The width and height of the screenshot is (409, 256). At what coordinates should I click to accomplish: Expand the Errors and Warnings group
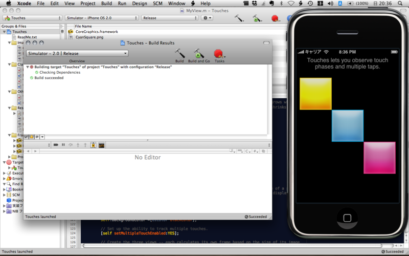[4, 179]
